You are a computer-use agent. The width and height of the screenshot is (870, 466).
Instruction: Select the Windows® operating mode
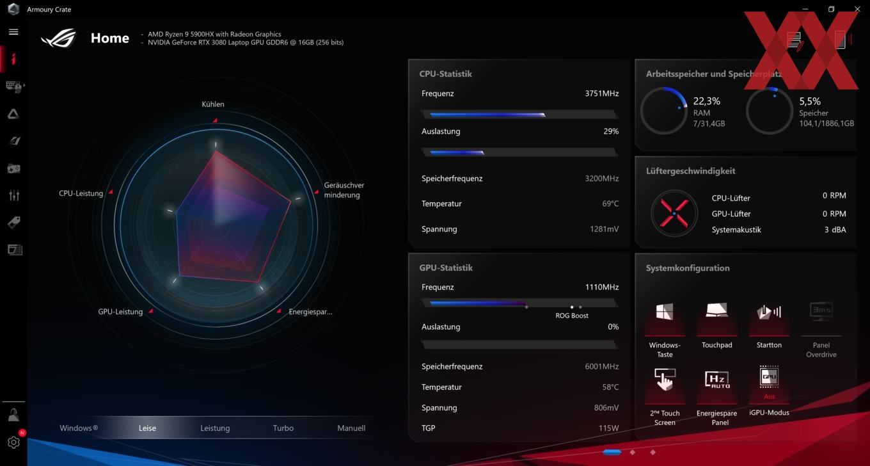click(79, 428)
